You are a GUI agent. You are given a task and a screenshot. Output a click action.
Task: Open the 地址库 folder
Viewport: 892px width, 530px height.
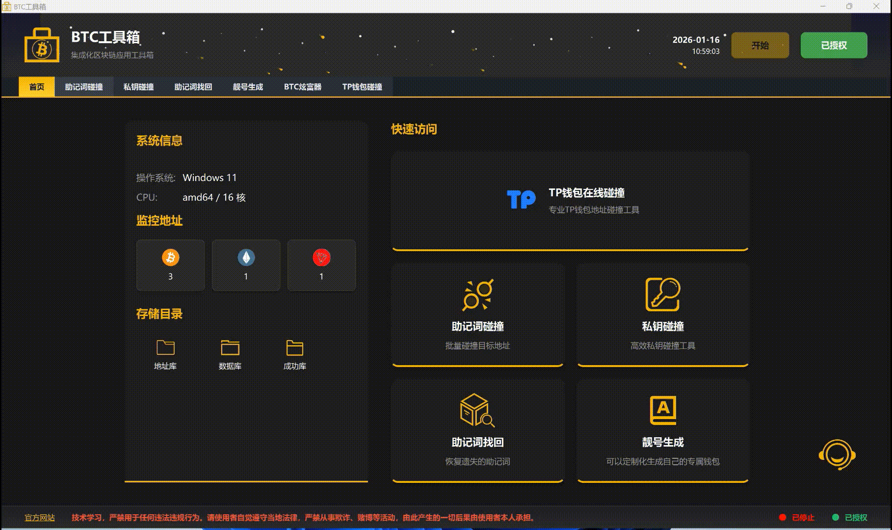point(165,348)
